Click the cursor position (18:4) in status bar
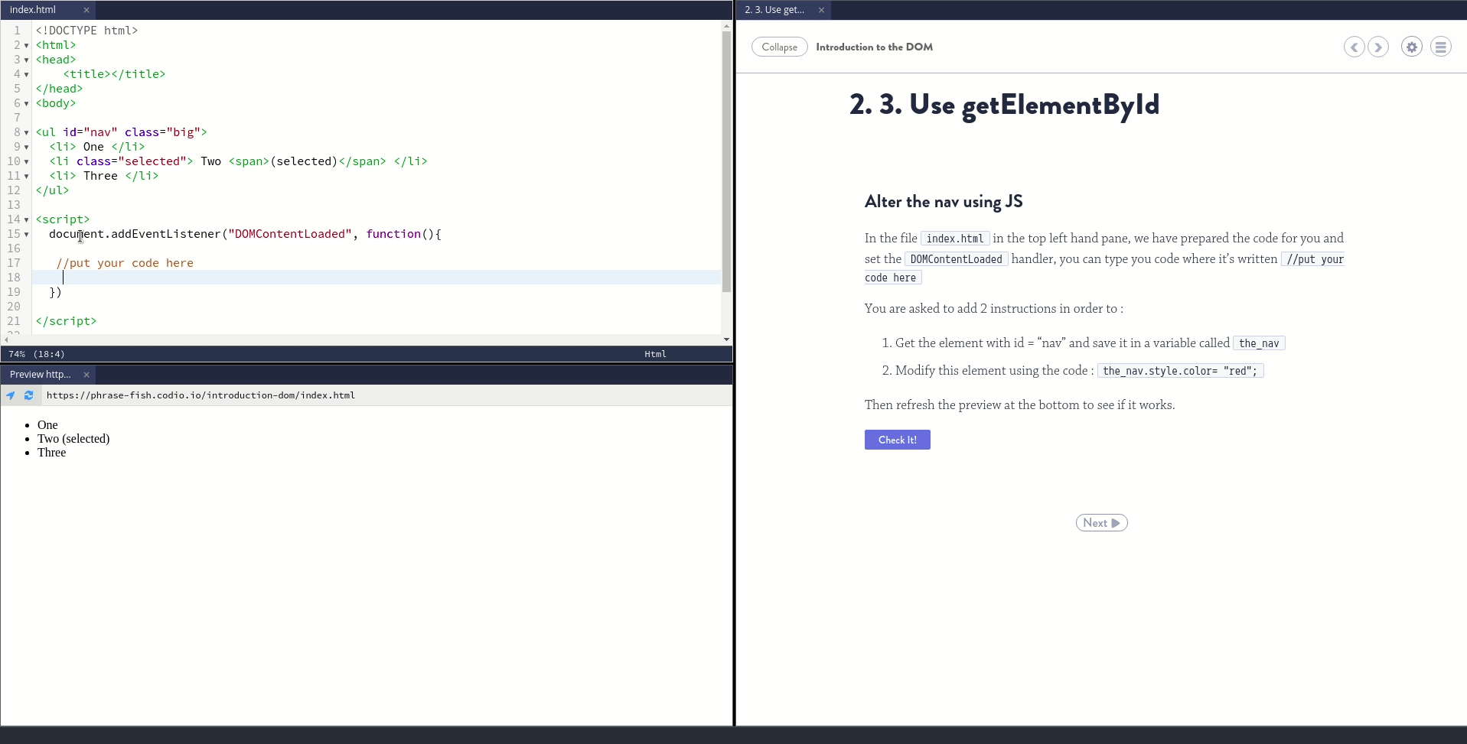The image size is (1467, 744). tap(49, 354)
